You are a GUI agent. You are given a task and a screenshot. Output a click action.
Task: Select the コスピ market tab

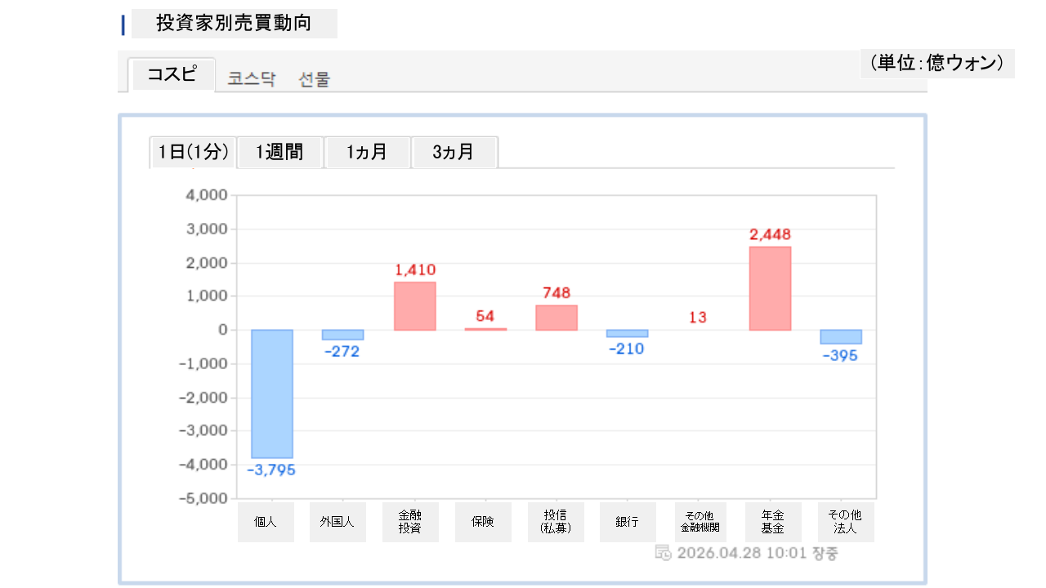click(x=172, y=75)
